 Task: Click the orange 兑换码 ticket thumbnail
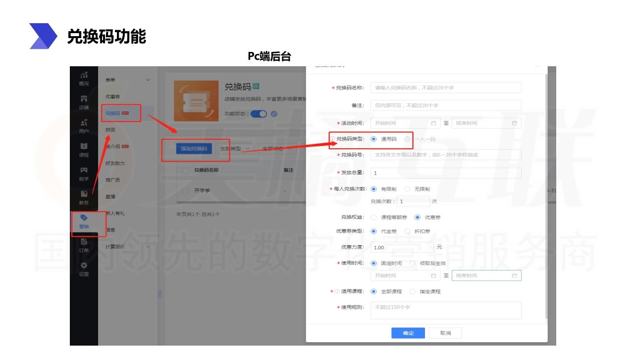pos(197,101)
